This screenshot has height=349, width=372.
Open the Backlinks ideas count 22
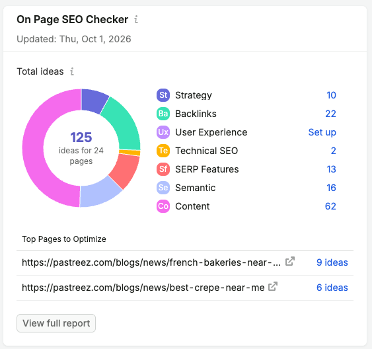(331, 114)
